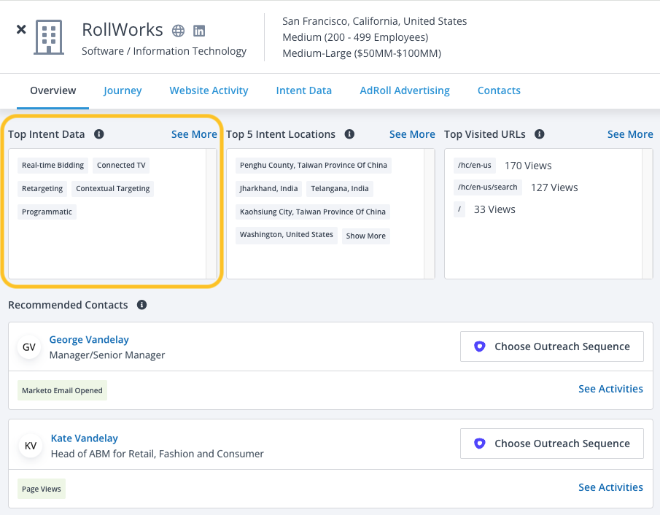Open RollWorks LinkedIn profile icon
The height and width of the screenshot is (515, 660).
199,31
